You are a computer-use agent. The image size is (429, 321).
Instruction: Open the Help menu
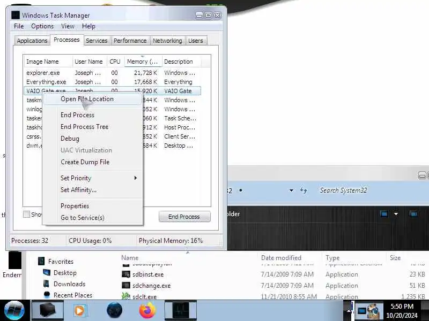point(88,26)
